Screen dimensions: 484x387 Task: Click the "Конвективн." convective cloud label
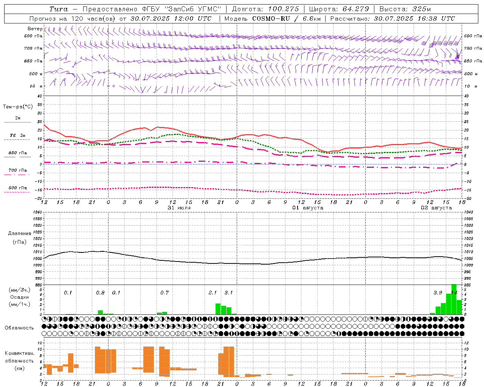[x=20, y=353]
